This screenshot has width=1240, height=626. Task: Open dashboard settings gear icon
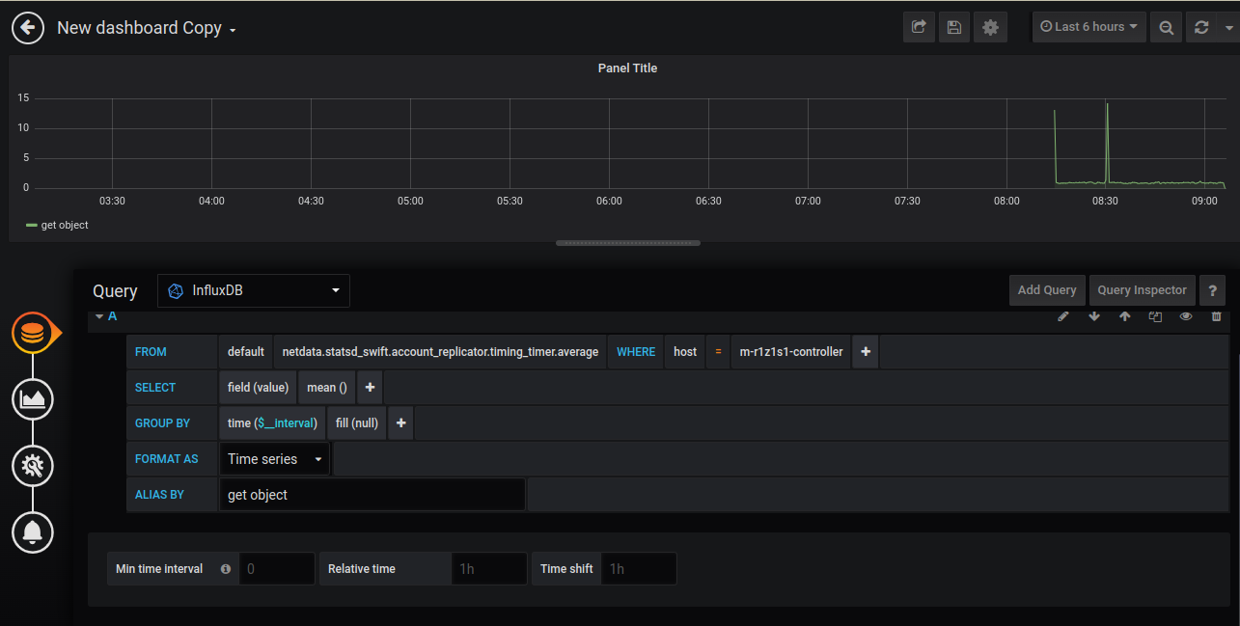tap(990, 28)
